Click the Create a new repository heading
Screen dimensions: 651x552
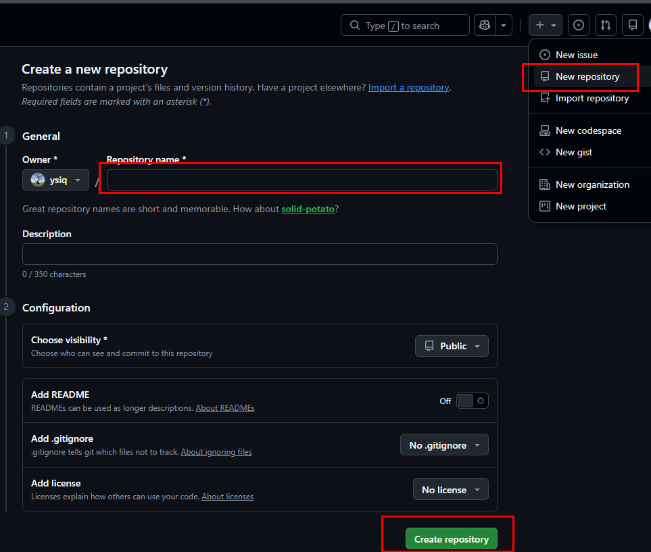click(95, 69)
